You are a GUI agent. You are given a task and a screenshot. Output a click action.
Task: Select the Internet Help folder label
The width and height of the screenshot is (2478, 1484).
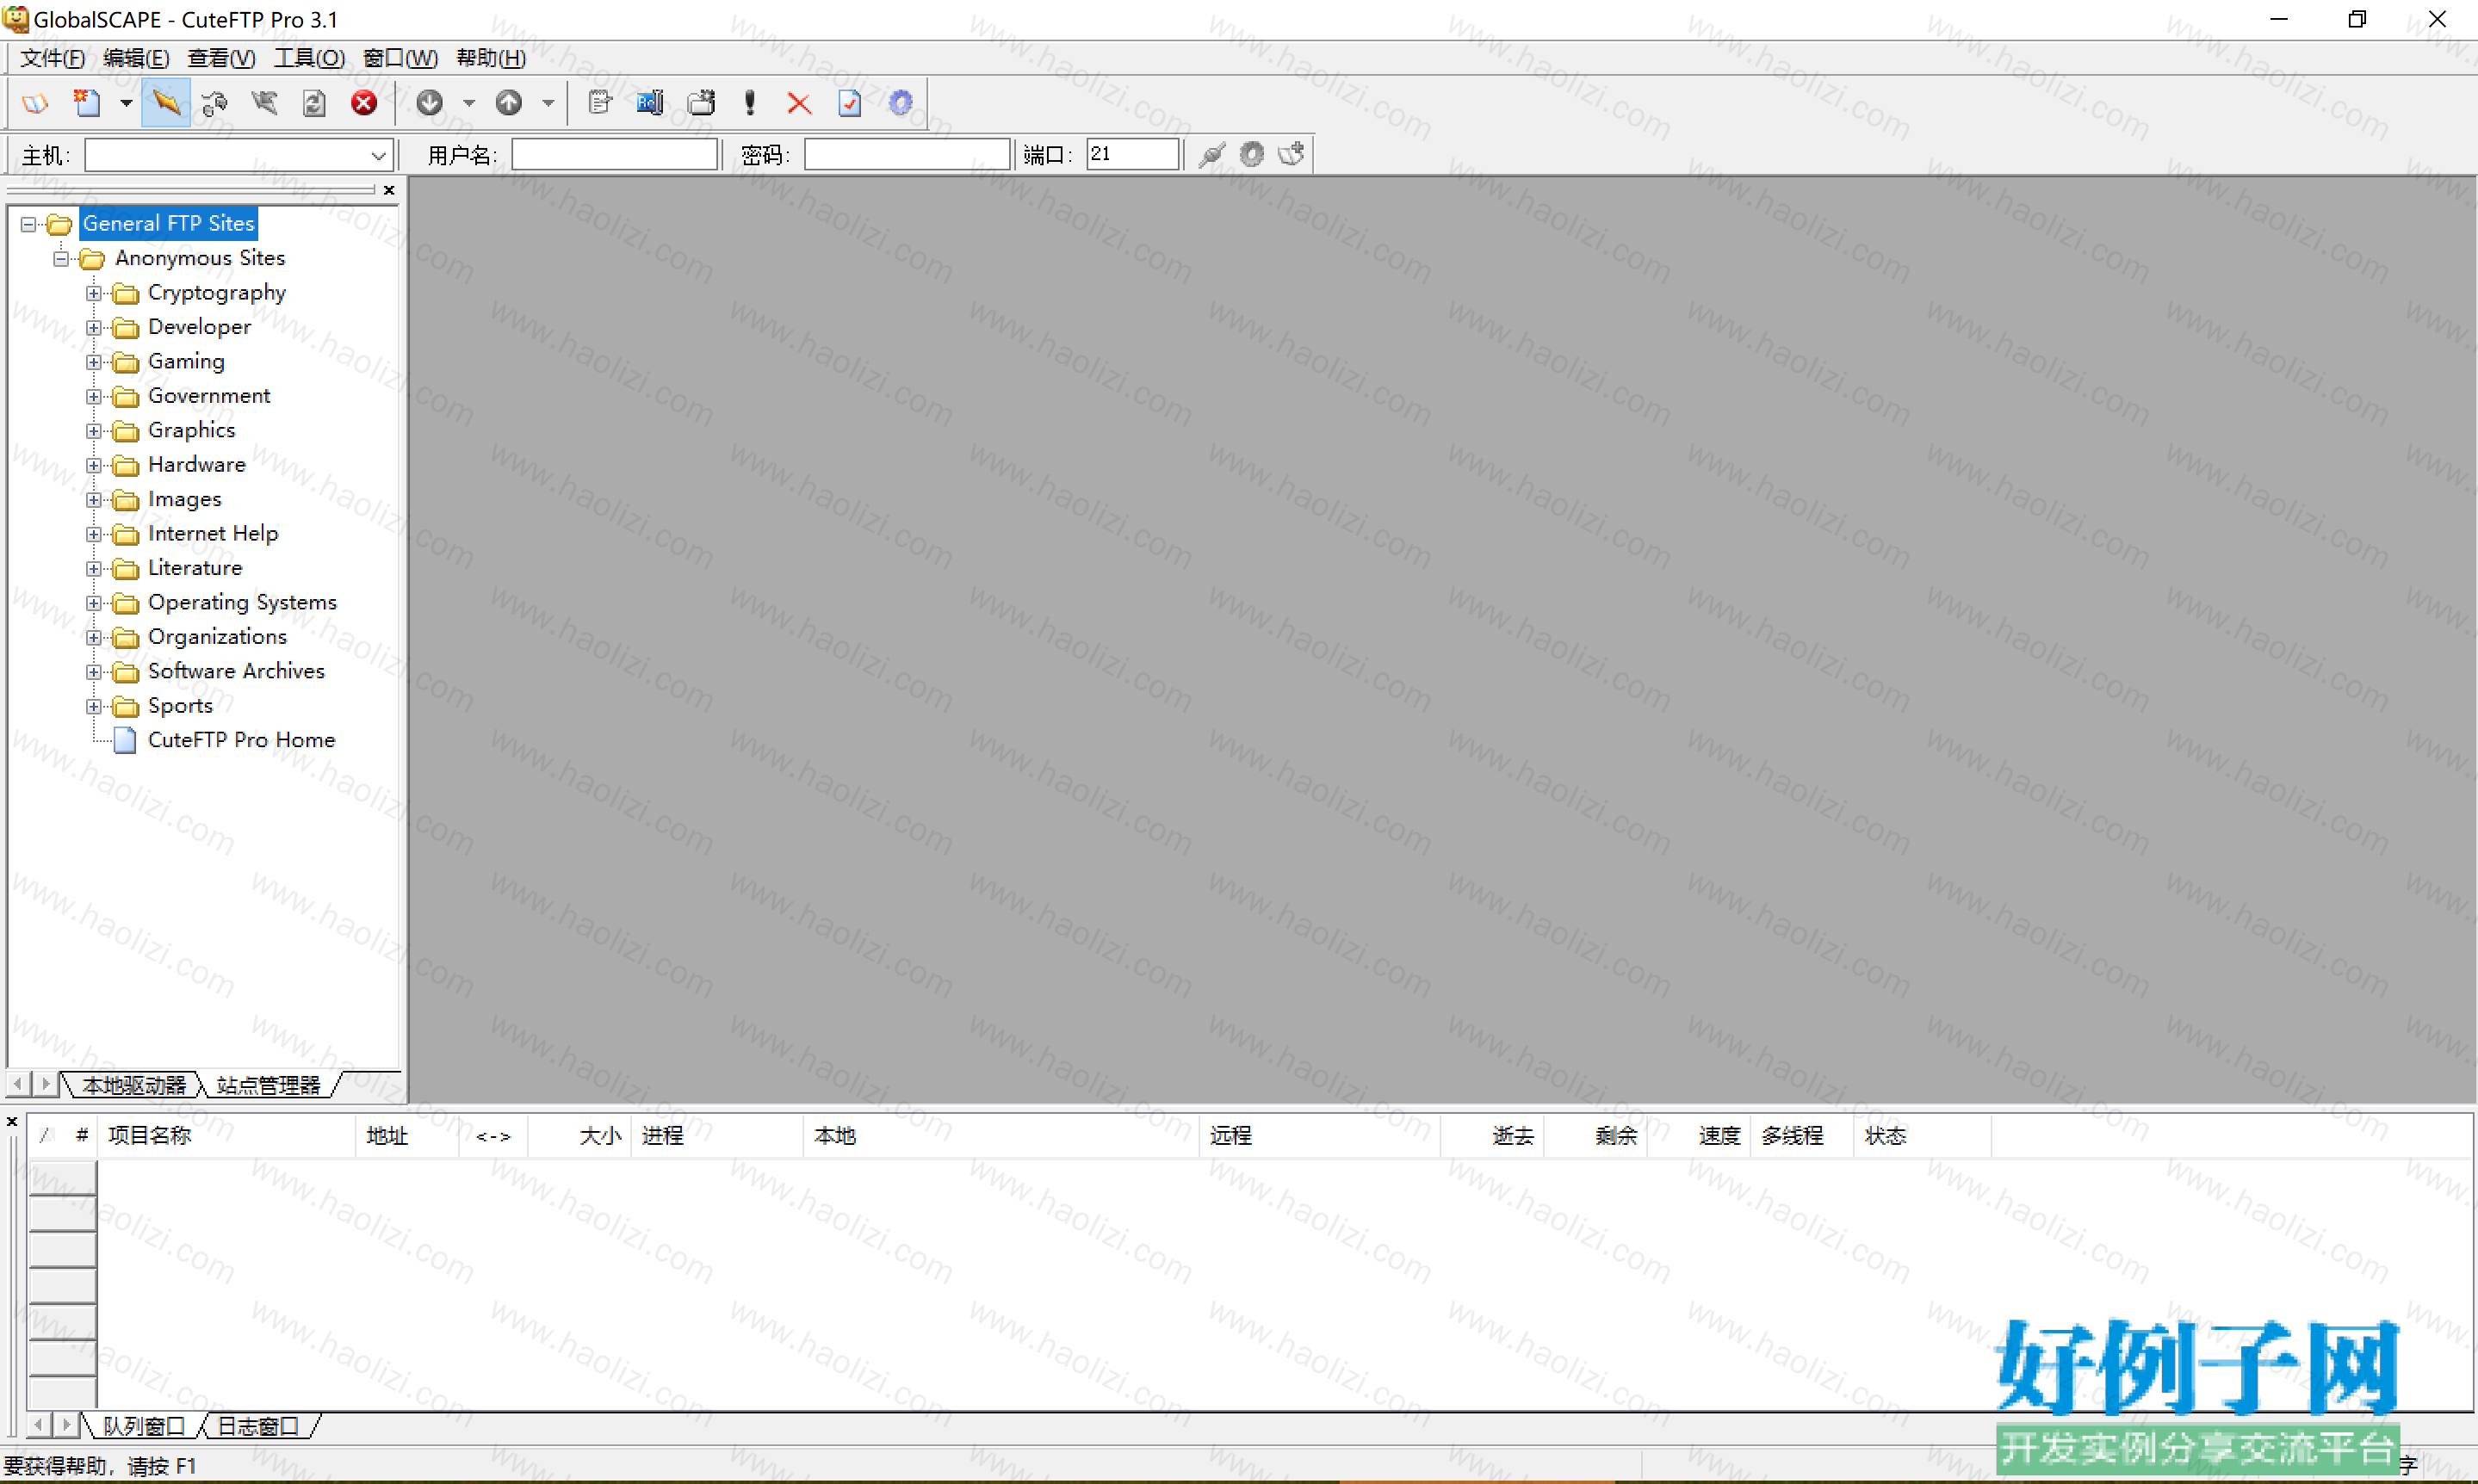pyautogui.click(x=213, y=534)
